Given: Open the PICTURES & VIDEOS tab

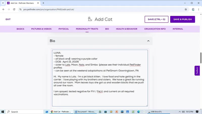Looking at the screenshot, I should click(41, 29).
